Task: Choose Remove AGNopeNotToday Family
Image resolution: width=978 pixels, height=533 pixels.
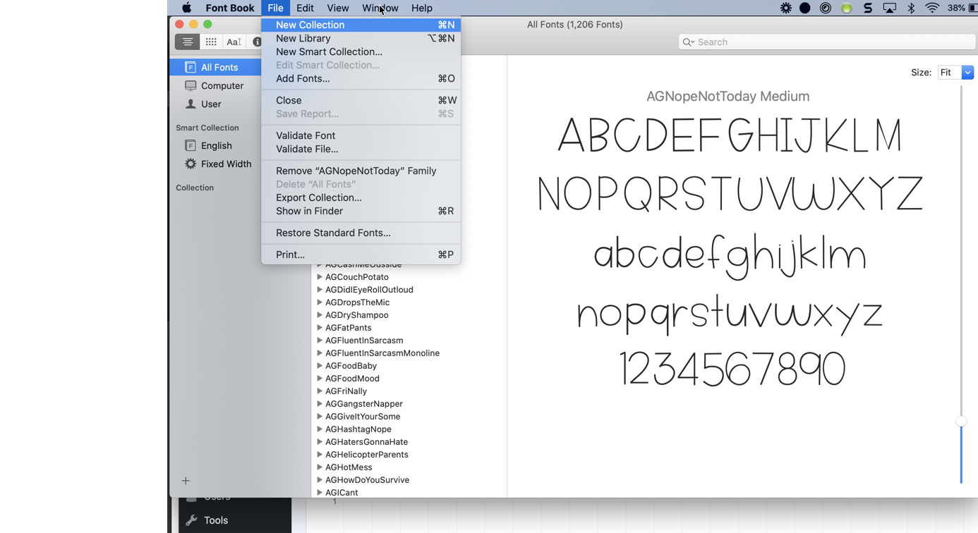Action: click(x=361, y=171)
